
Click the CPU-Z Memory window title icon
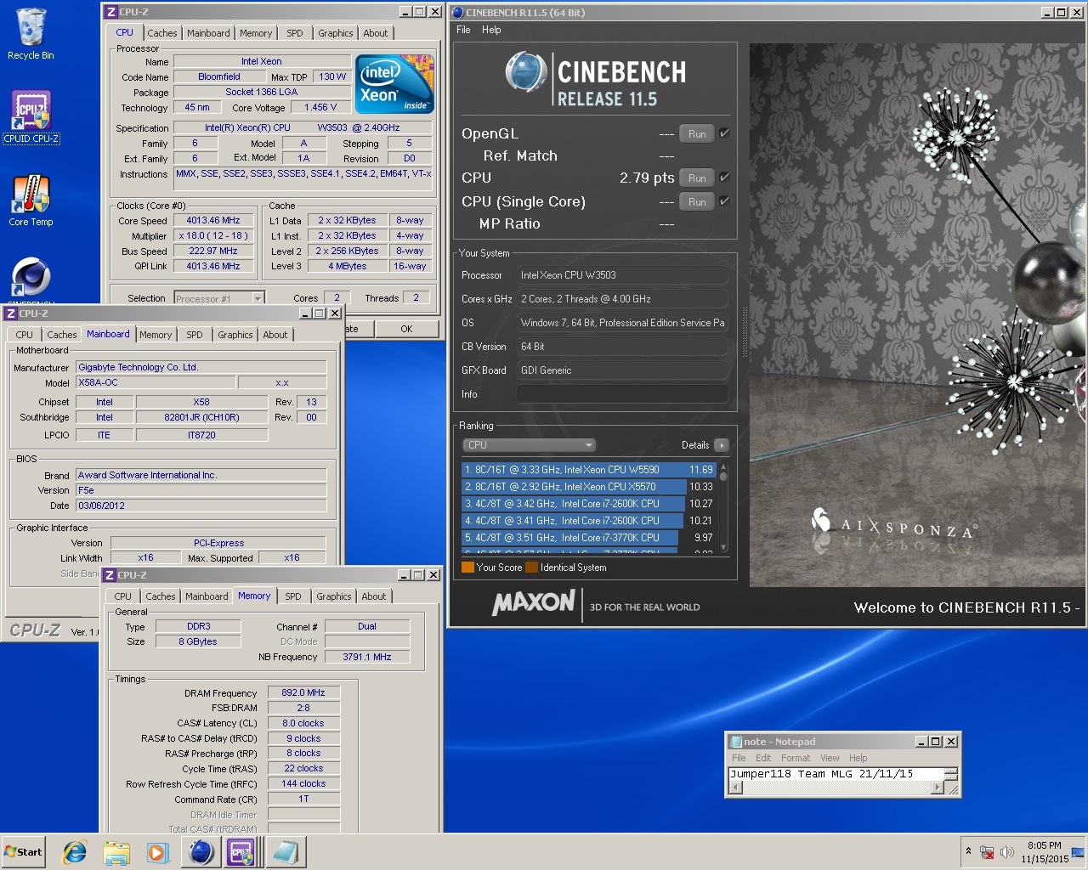[x=109, y=575]
